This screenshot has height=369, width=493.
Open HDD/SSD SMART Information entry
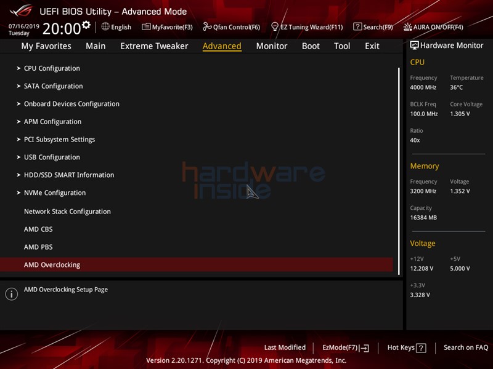(x=69, y=175)
